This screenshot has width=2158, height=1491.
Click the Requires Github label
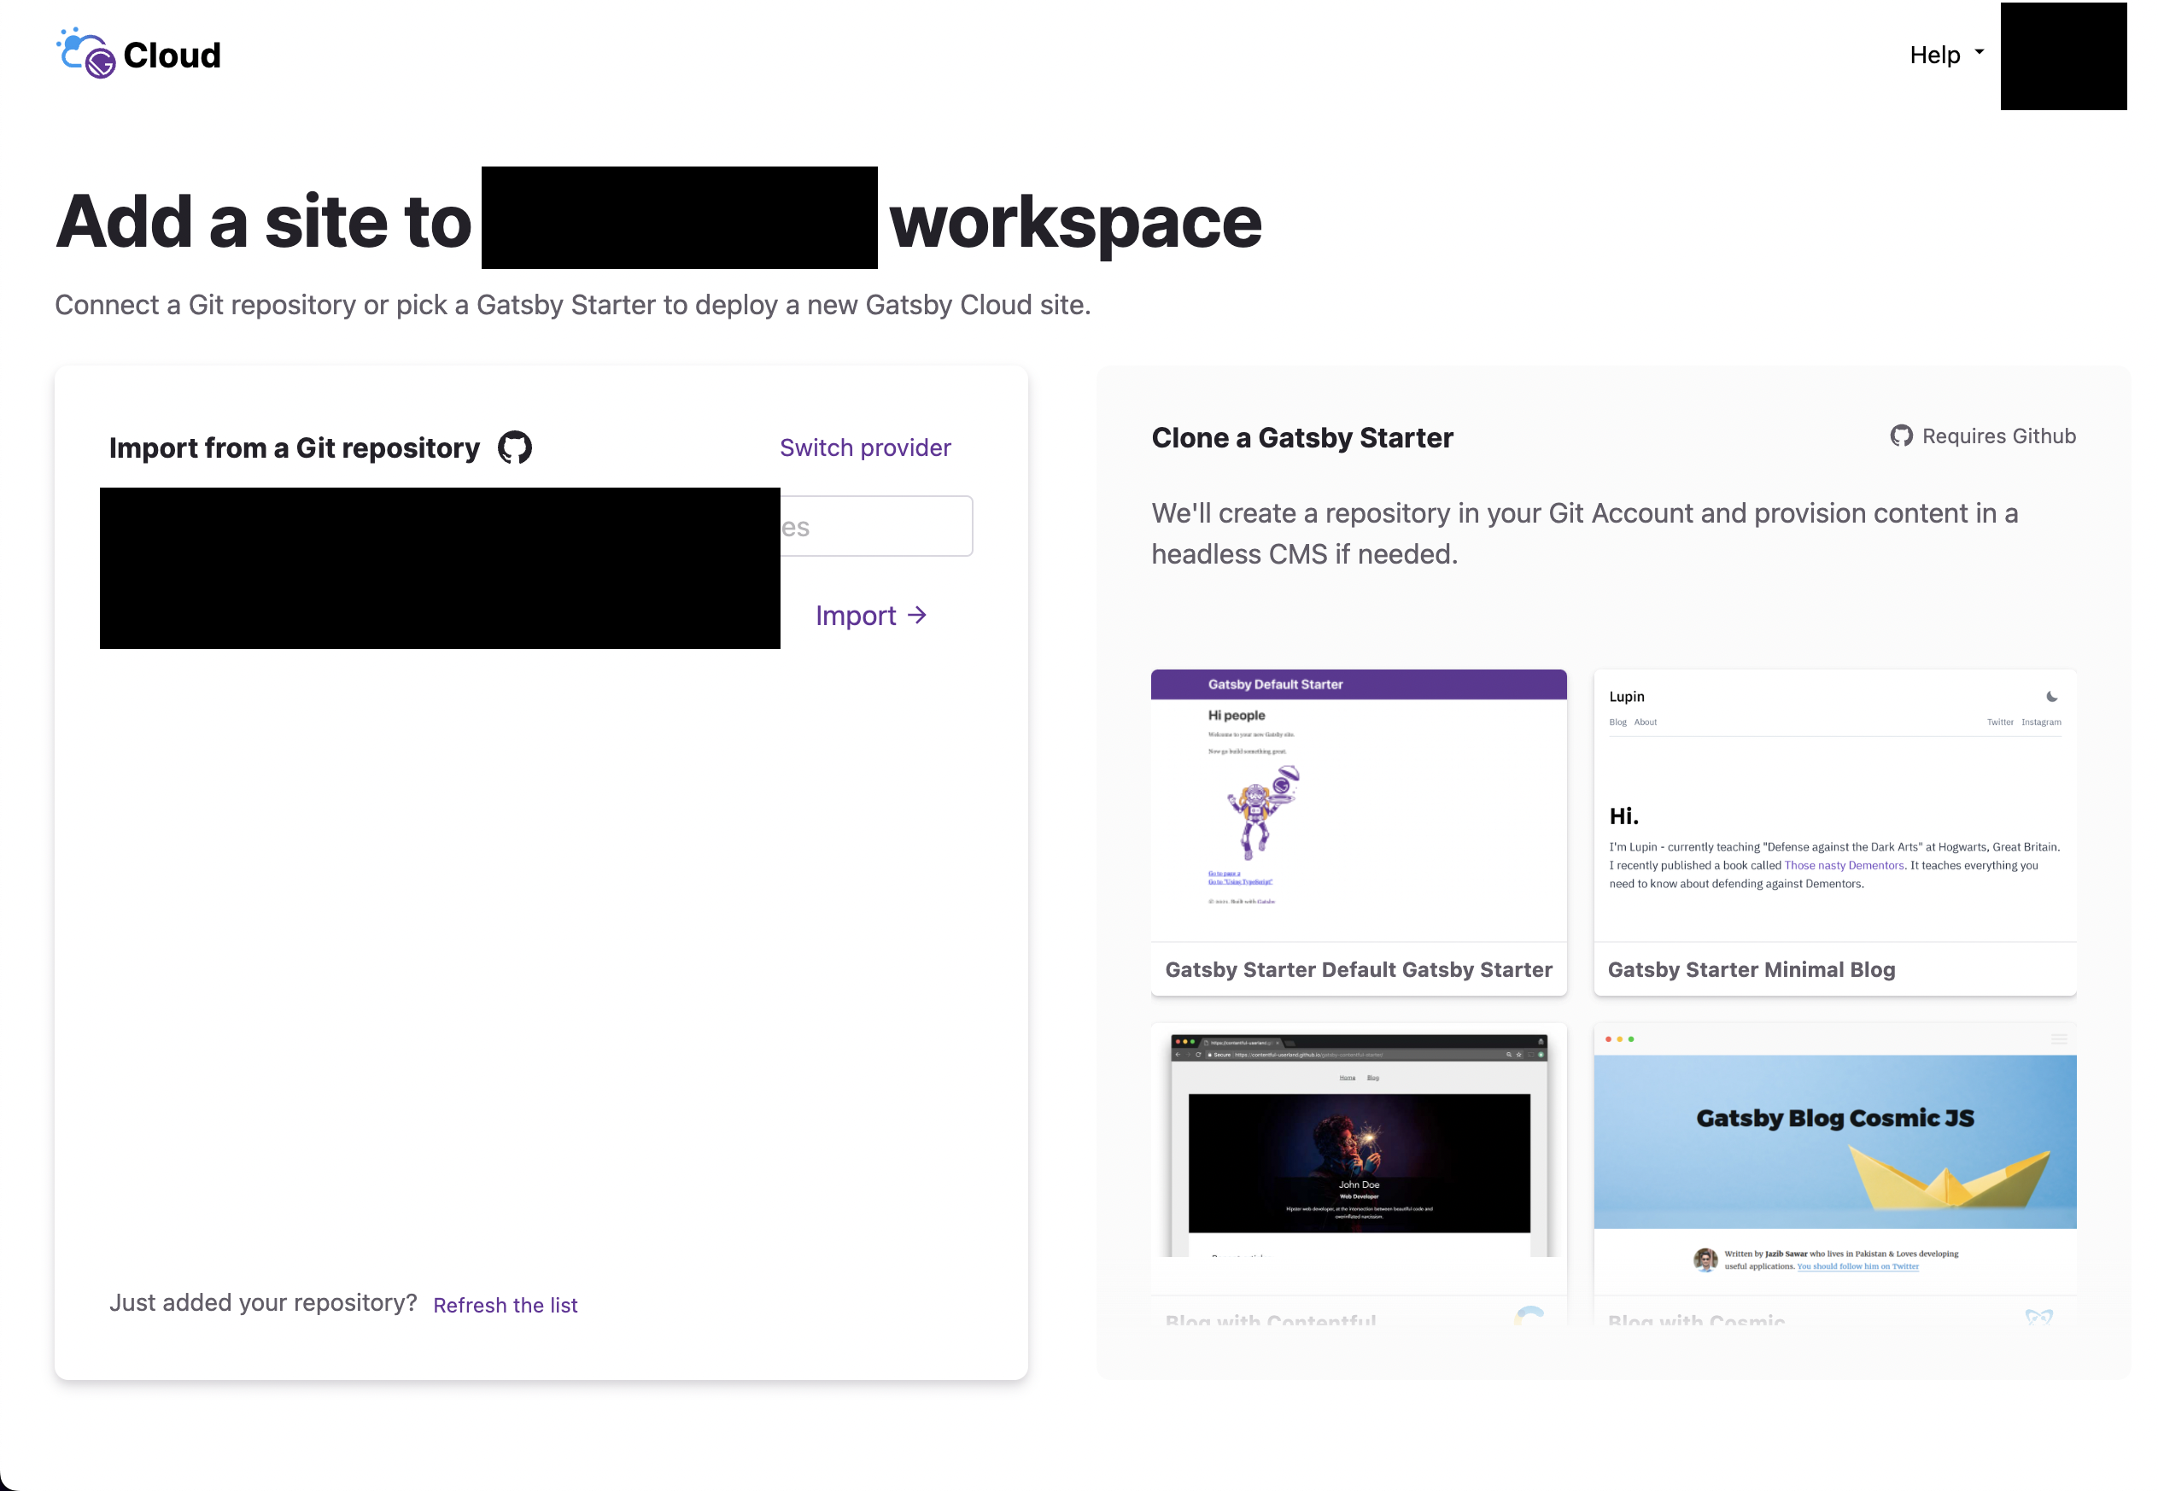click(x=1998, y=436)
